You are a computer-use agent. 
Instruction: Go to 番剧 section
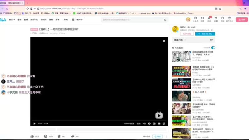pyautogui.click(x=19, y=20)
